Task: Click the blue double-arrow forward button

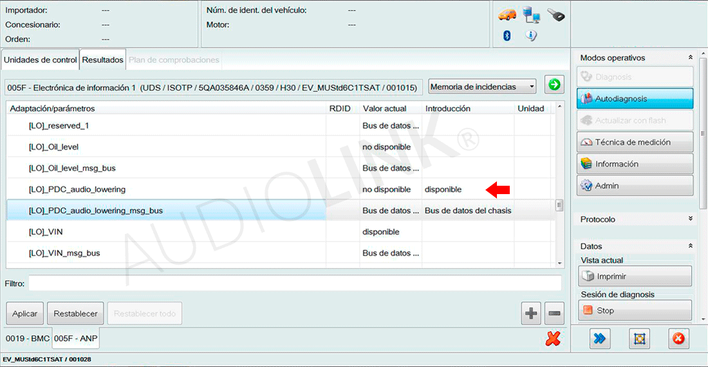Action: pos(601,338)
